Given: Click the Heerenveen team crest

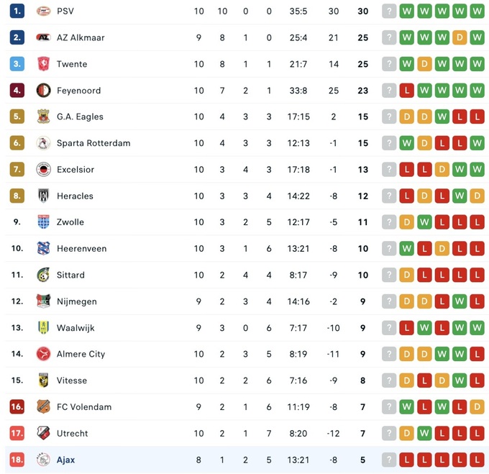Looking at the screenshot, I should (43, 249).
